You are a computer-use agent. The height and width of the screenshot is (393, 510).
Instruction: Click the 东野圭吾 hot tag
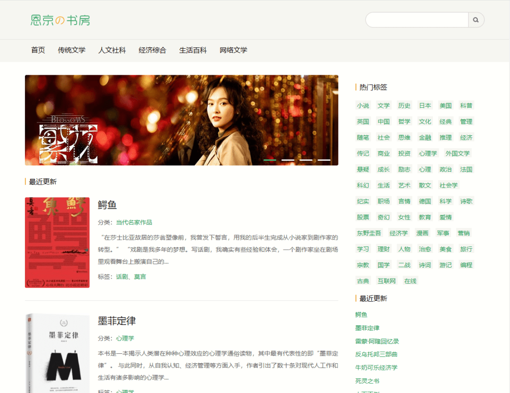(369, 233)
